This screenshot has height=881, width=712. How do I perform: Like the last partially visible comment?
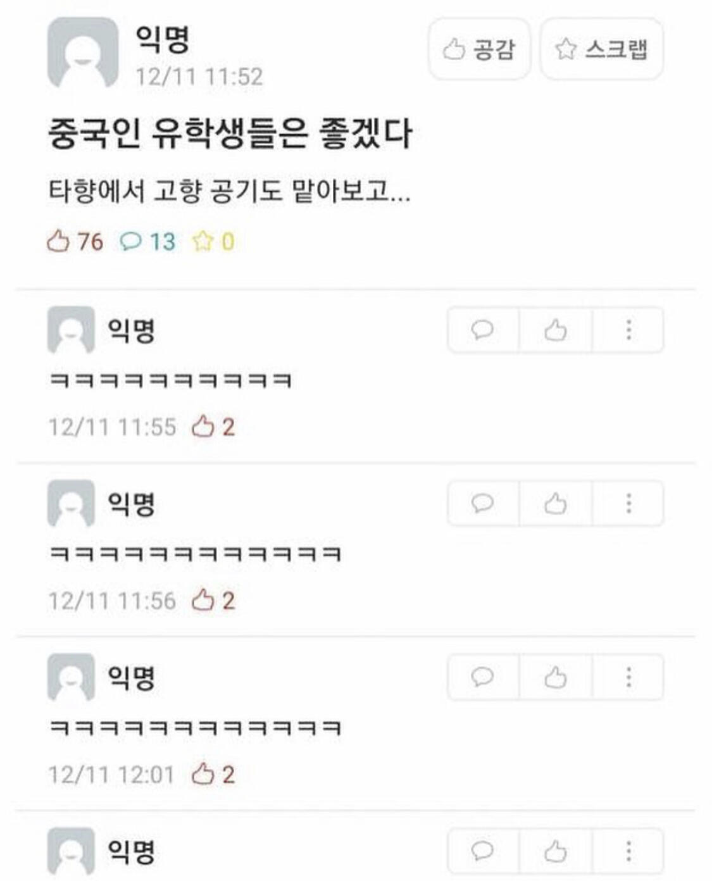click(556, 851)
